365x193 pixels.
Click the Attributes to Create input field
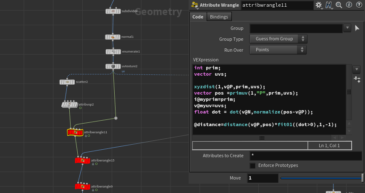(x=305, y=156)
